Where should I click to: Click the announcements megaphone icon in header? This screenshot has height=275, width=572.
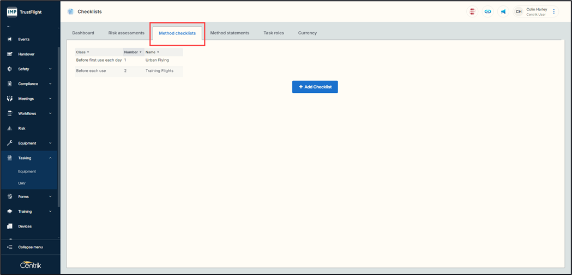tap(503, 11)
